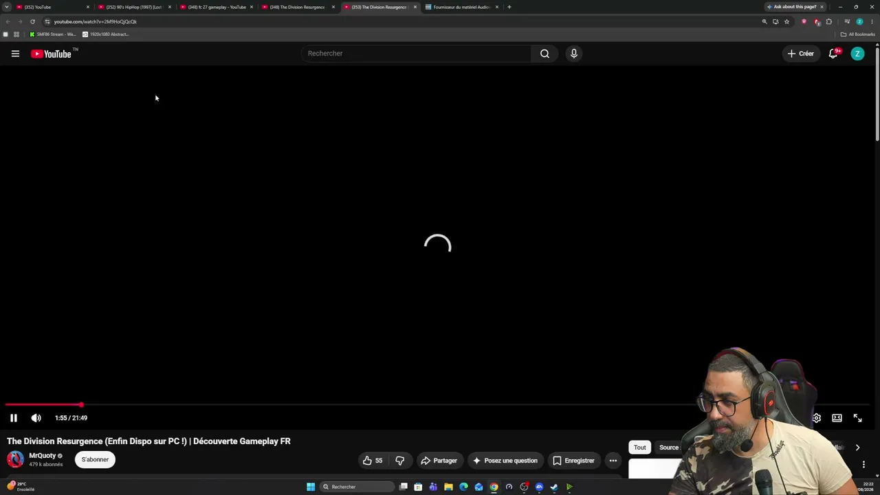Open the weather widget showing 29°C
The image size is (880, 495).
tap(21, 487)
